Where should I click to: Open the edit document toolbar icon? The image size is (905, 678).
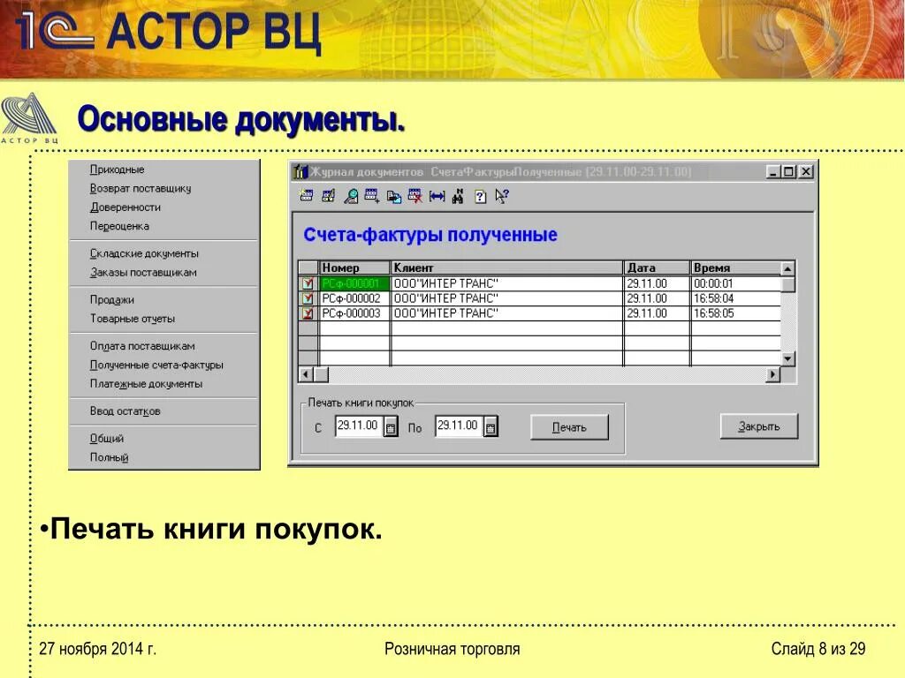pos(327,197)
